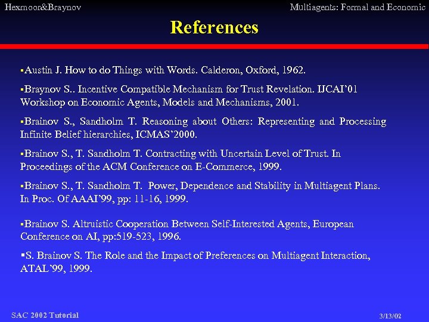Select the Conference on AI, pp:519-523 line
The image size is (429, 322).
(x=101, y=236)
